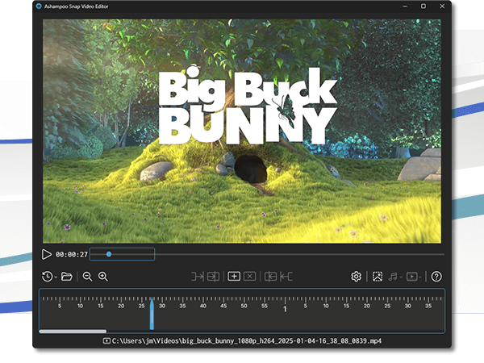This screenshot has width=484, height=363.
Task: Zoom out the timeline with the minus magnifier
Action: coord(87,277)
